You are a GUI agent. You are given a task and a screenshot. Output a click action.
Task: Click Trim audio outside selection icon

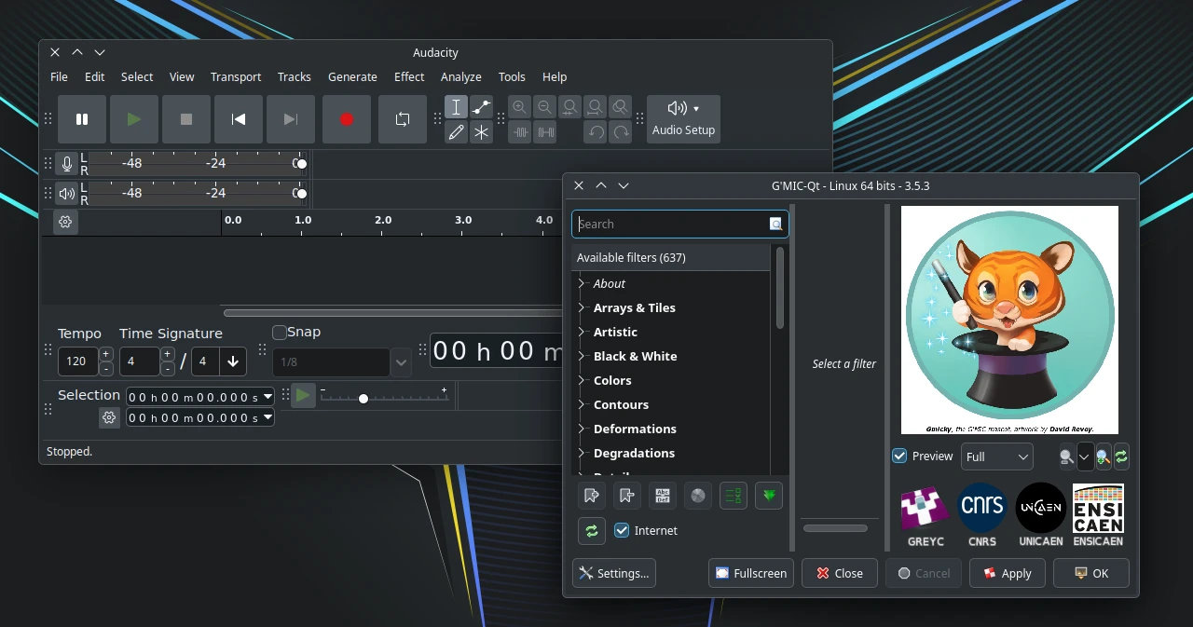(x=520, y=132)
